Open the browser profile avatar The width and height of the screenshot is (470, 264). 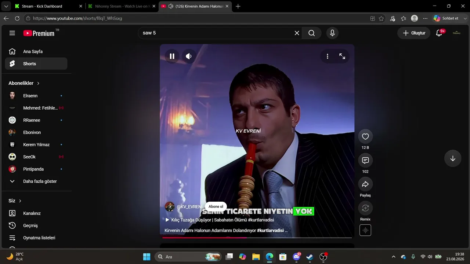pos(415,18)
